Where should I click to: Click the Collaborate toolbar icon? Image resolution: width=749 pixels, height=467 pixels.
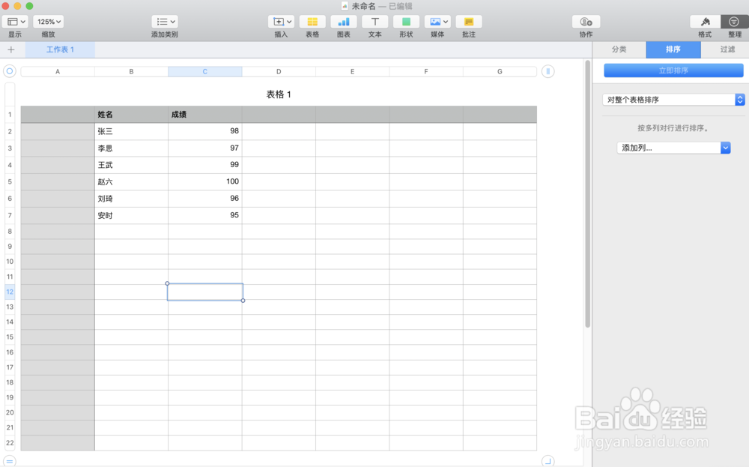pyautogui.click(x=586, y=22)
